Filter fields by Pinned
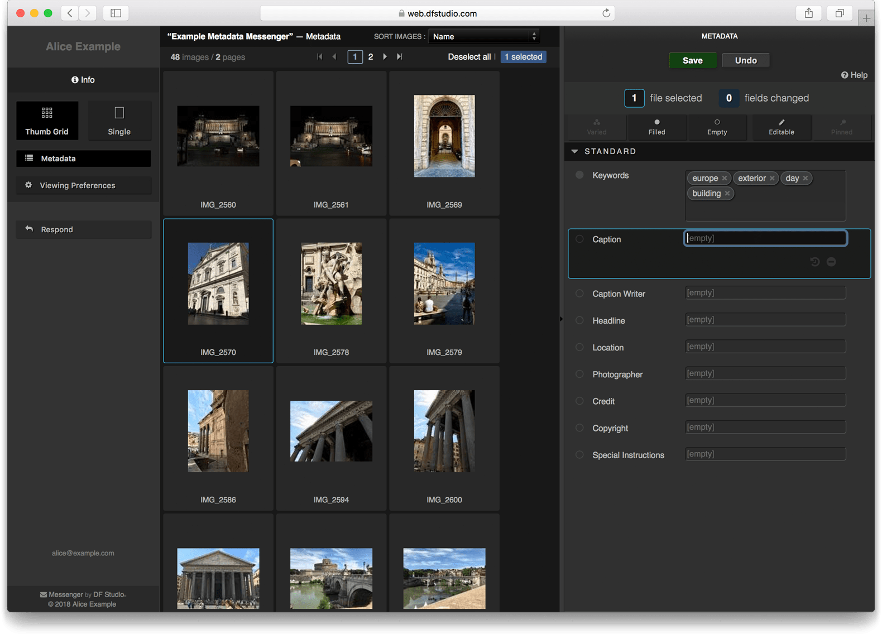The image size is (882, 634). click(842, 127)
